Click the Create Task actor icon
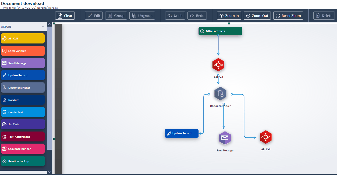 tap(4, 112)
